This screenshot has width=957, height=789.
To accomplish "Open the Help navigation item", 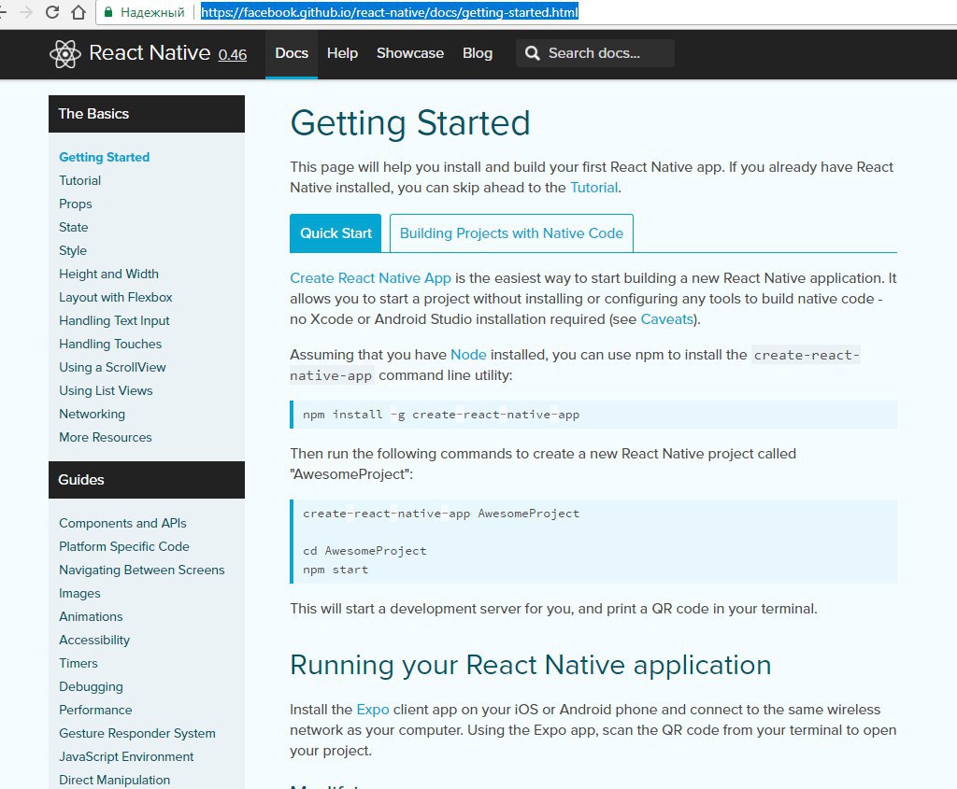I will click(342, 53).
